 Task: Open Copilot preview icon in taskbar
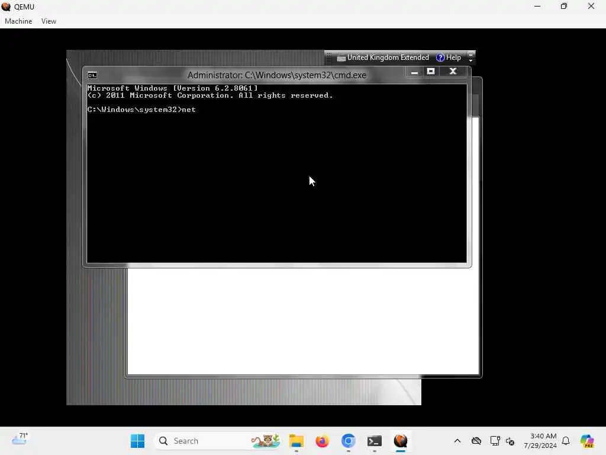[587, 441]
